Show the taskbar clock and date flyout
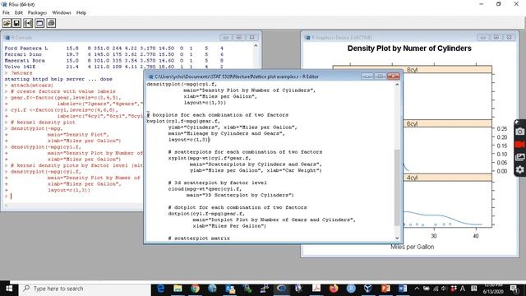 [x=493, y=289]
